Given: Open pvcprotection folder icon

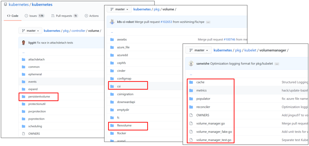Looking at the screenshot, I should (24, 111).
